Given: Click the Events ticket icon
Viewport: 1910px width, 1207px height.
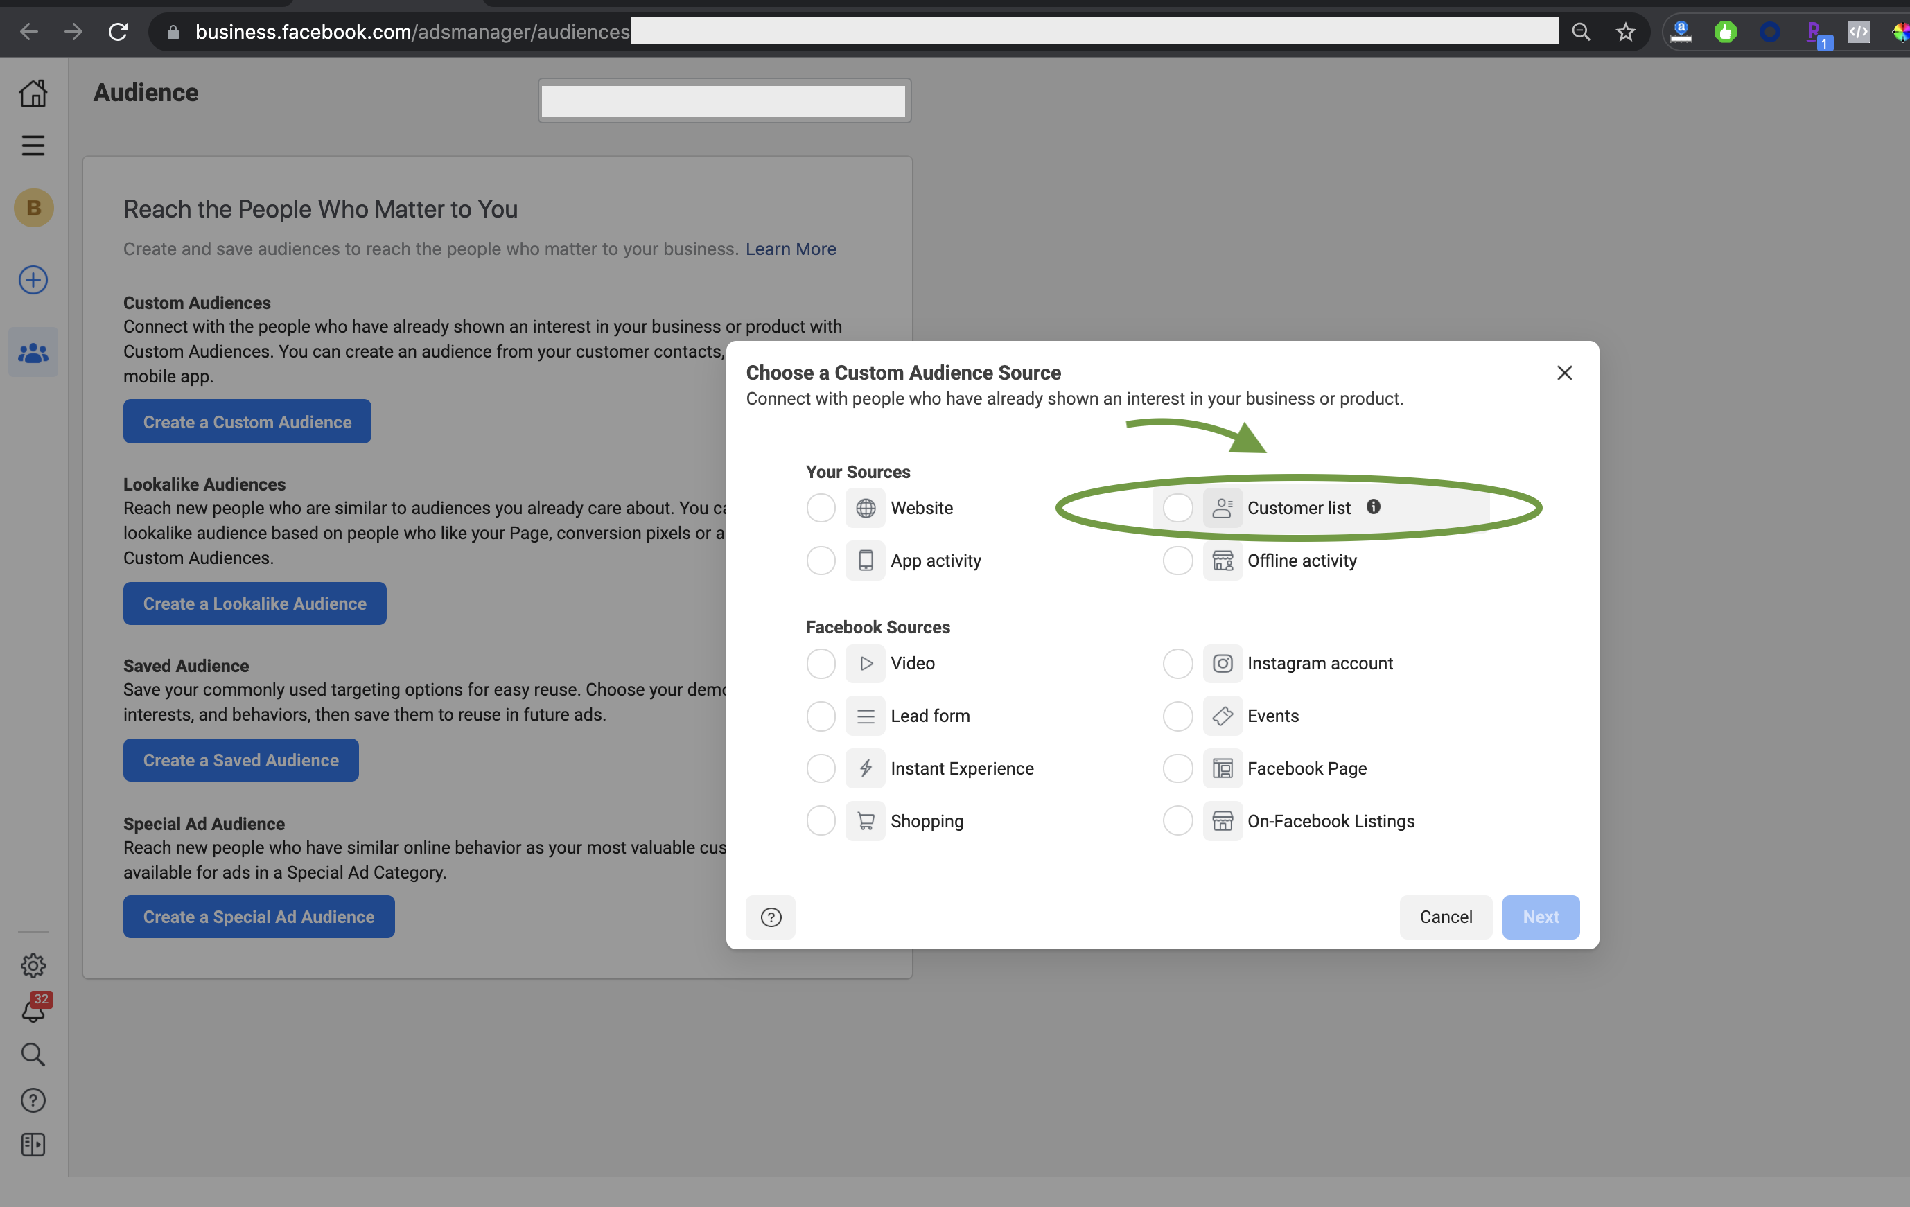Looking at the screenshot, I should pos(1223,715).
